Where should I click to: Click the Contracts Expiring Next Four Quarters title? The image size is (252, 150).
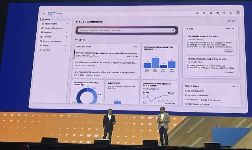coord(159,48)
